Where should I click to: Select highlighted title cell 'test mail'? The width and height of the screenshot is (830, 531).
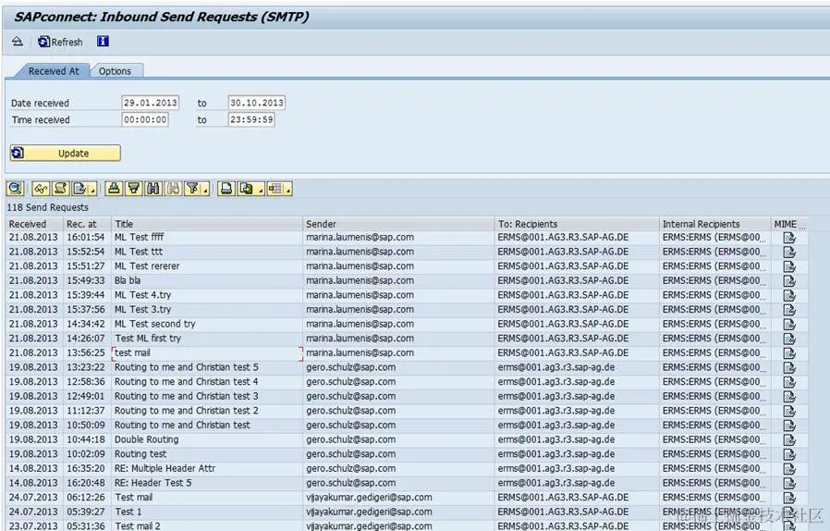tap(207, 353)
